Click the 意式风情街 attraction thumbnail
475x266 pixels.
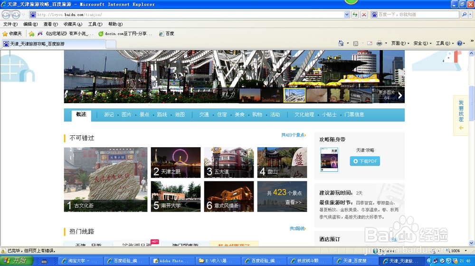tap(229, 196)
